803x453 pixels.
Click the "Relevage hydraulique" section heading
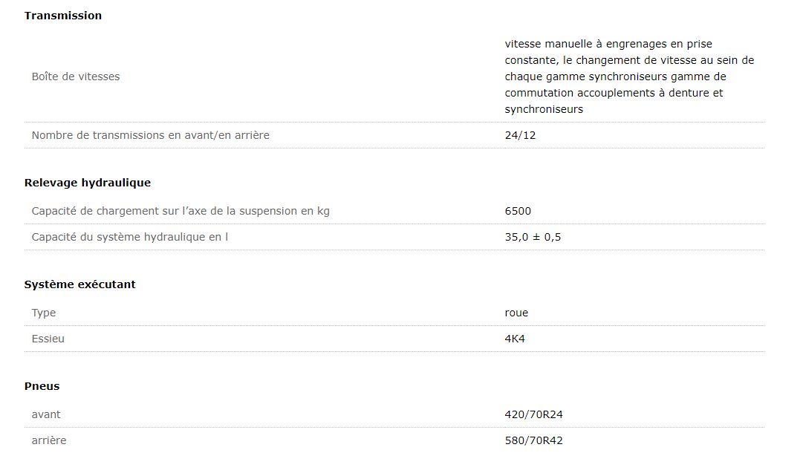click(x=88, y=183)
